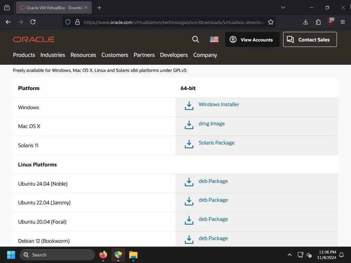Open File Explorer from the taskbar

click(x=133, y=255)
